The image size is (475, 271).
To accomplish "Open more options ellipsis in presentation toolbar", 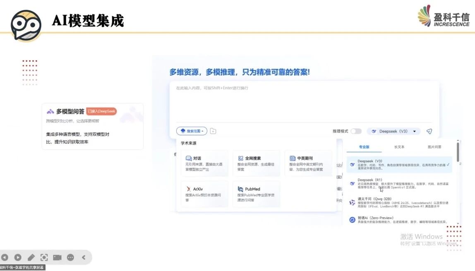I will [70, 257].
